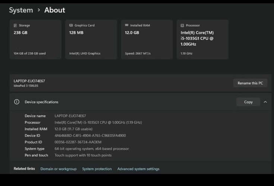This screenshot has height=186, width=274.
Task: Click the 12.0 GB RAM card value
Action: coord(132,33)
